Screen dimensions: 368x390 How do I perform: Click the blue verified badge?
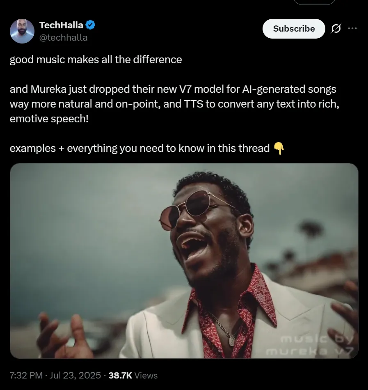click(x=91, y=25)
